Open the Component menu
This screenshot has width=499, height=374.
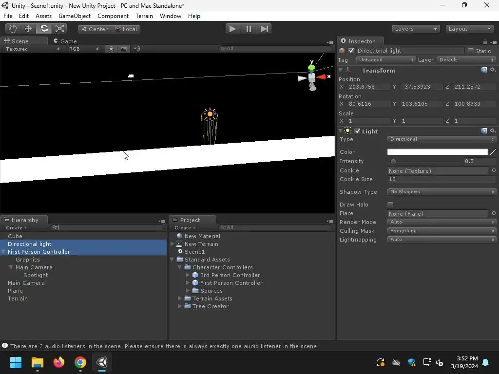(x=113, y=16)
